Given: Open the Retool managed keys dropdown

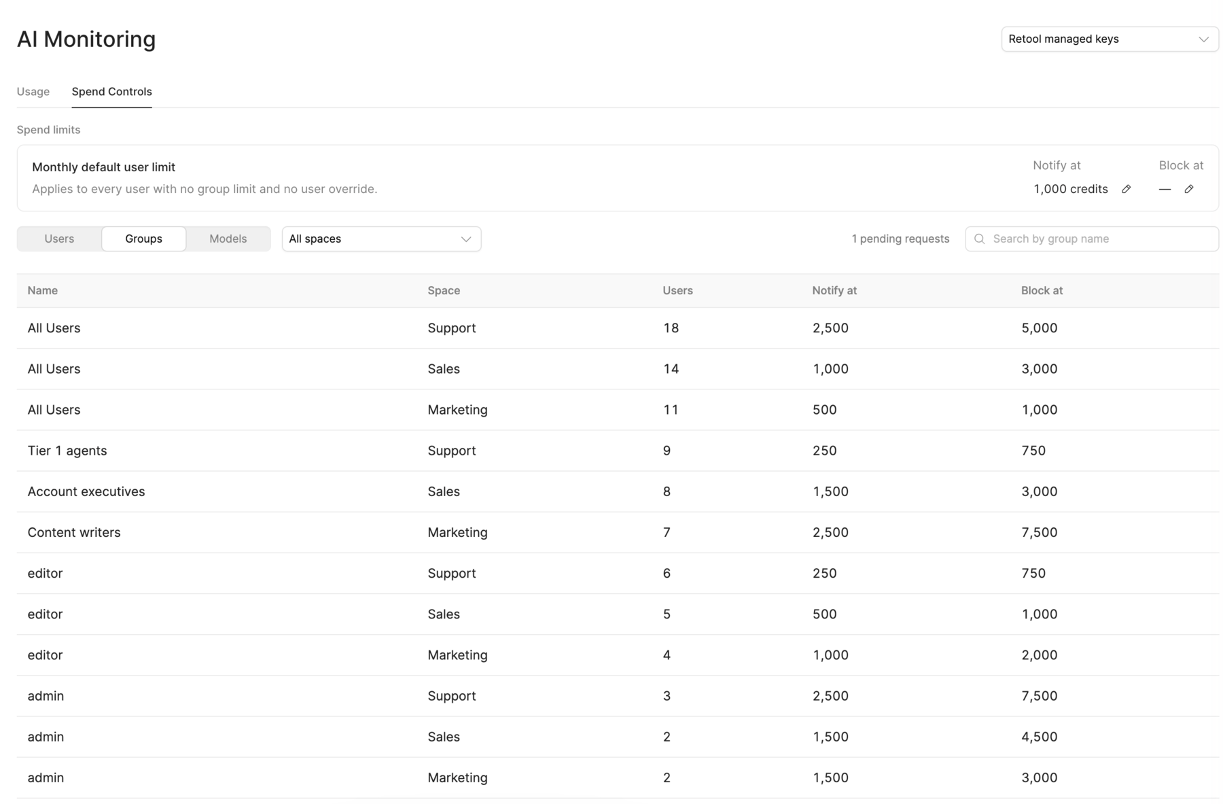Looking at the screenshot, I should click(x=1110, y=39).
